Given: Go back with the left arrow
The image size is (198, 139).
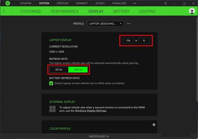Looking at the screenshot, I should tap(4, 11).
